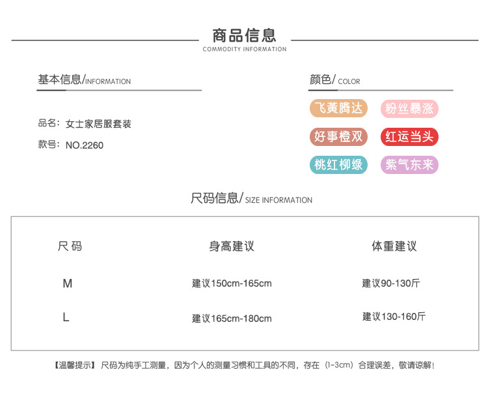The height and width of the screenshot is (406, 488).
Task: Click the weight cell 建议90-130斤
Action: click(x=391, y=283)
